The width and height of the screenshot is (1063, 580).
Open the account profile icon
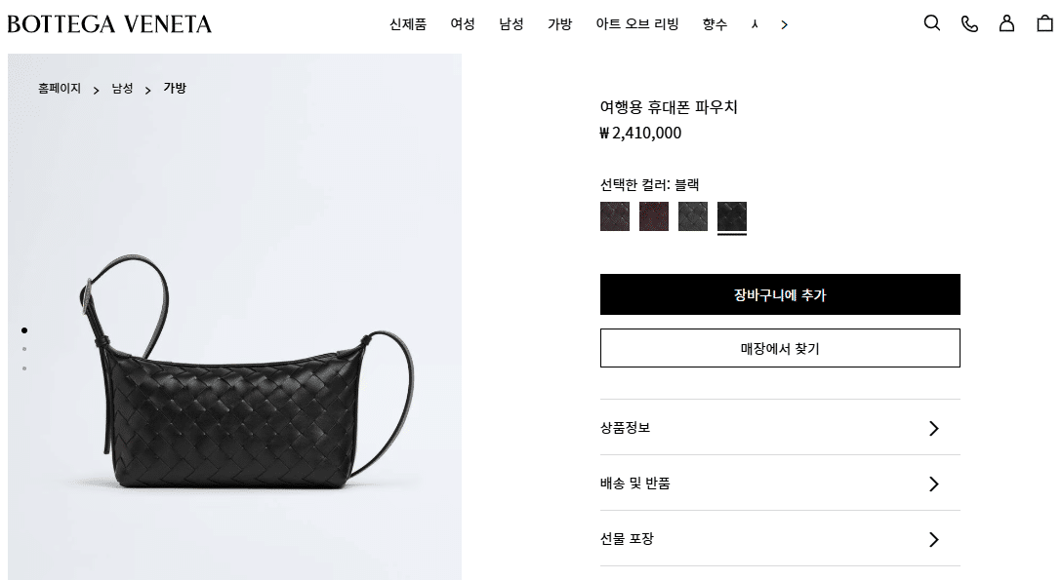coord(1006,23)
